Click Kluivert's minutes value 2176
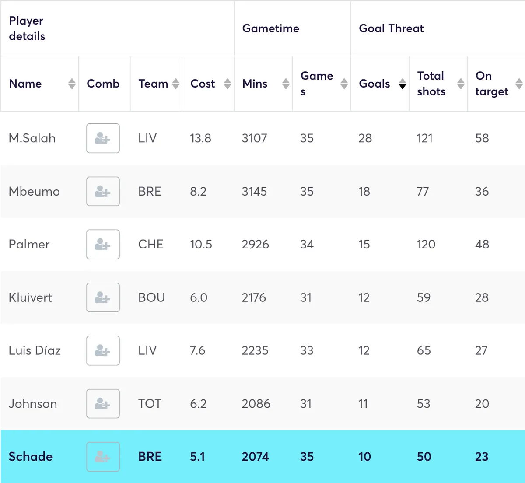 pos(254,297)
